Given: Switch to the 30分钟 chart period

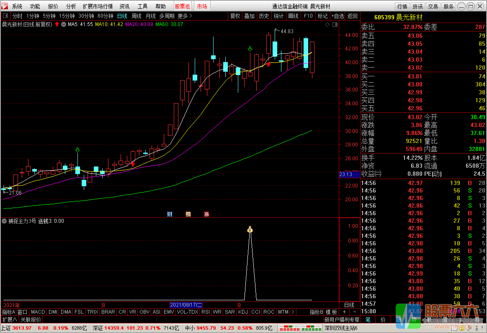Looking at the screenshot, I should [86, 16].
